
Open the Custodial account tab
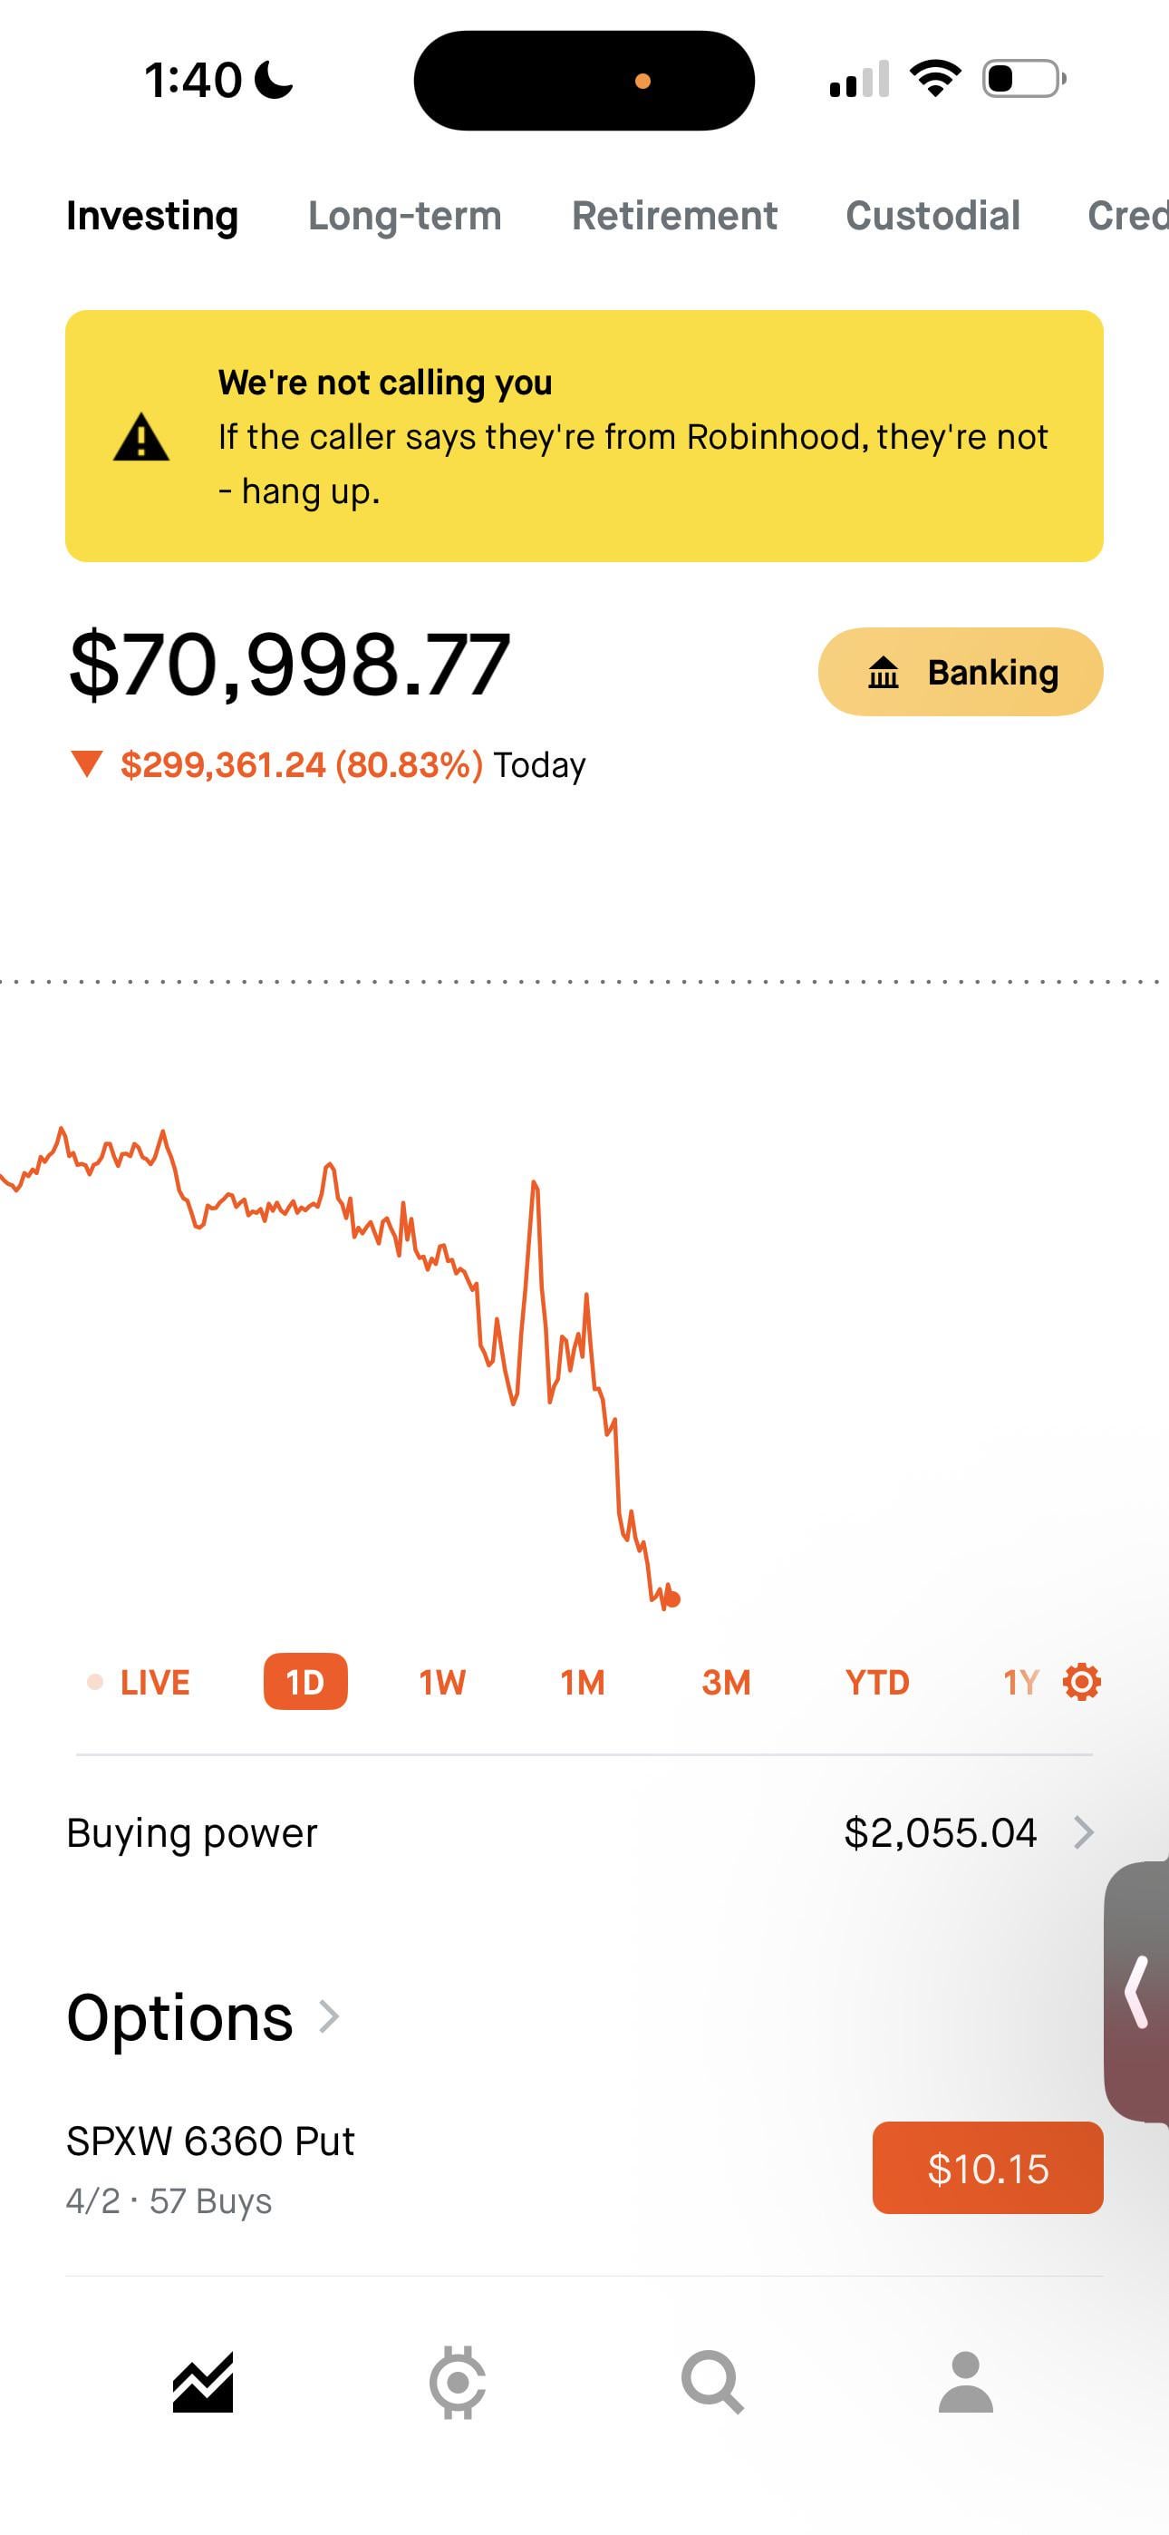coord(932,216)
